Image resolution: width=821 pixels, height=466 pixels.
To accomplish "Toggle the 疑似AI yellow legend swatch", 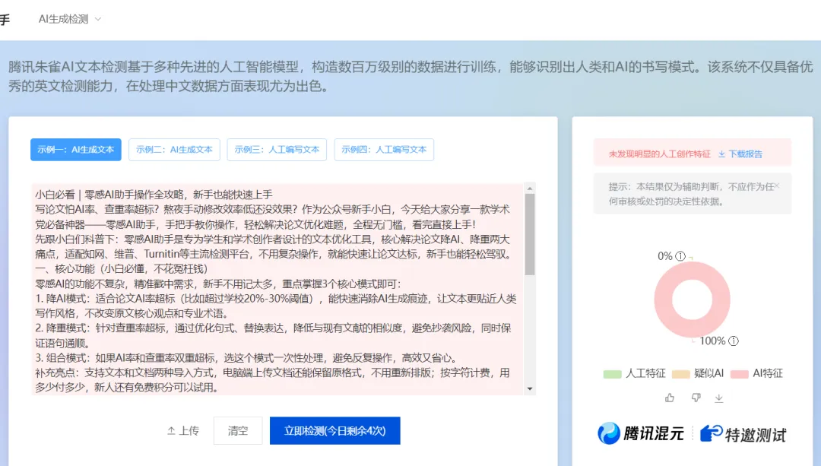I will pos(680,374).
